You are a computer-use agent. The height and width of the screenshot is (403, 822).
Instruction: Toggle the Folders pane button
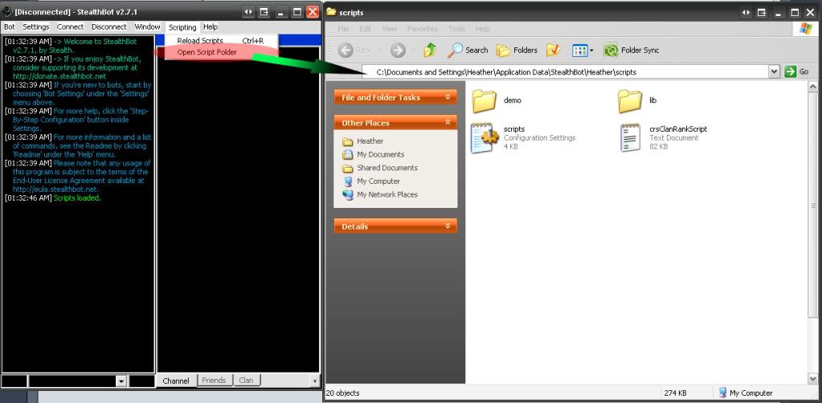click(517, 51)
